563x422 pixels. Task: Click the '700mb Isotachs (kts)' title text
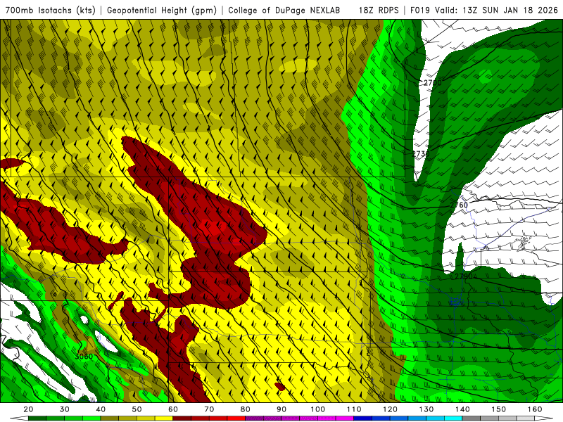(x=51, y=10)
